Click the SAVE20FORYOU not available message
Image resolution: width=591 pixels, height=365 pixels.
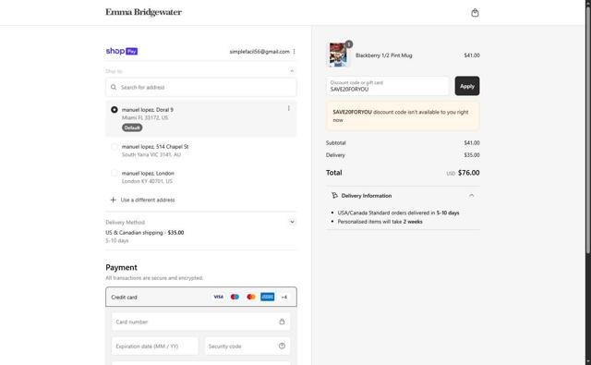[403, 116]
